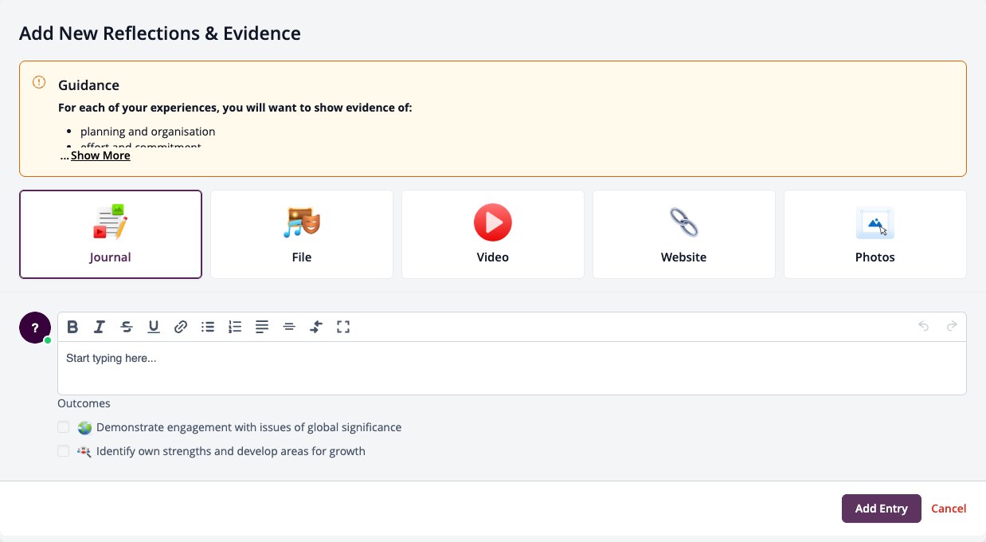Select the Video evidence type
The image size is (986, 542).
(x=493, y=234)
